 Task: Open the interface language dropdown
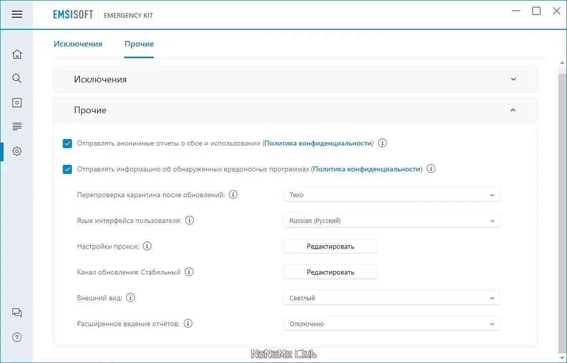point(391,220)
